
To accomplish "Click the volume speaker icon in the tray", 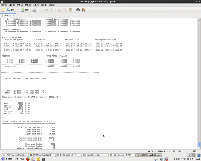I will (161, 159).
